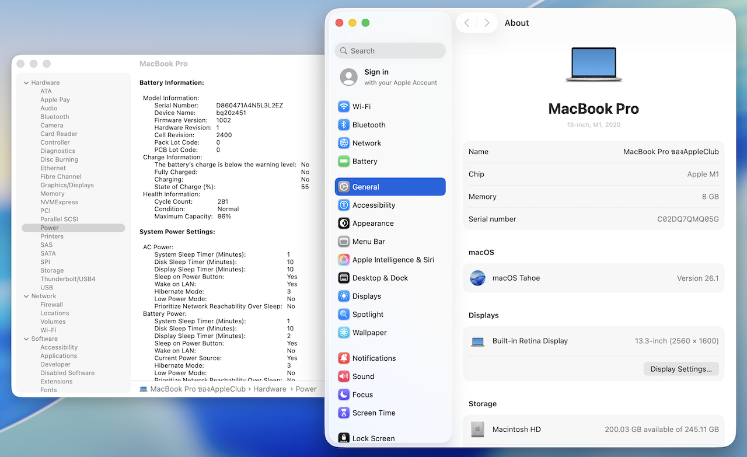Viewport: 747px width, 457px height.
Task: Open Battery settings icon
Action: [x=344, y=162]
